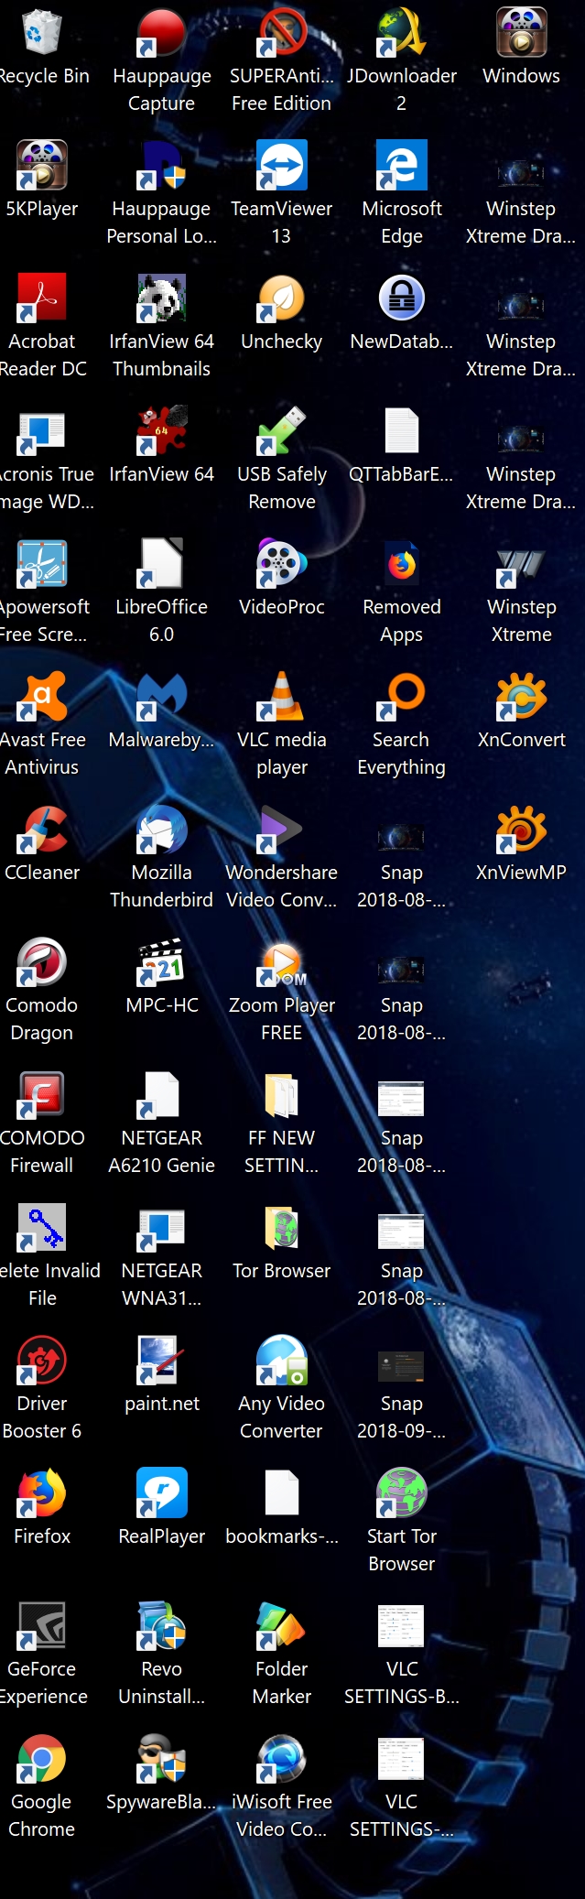Select the VLC media player icon
585x1899 pixels.
tap(281, 698)
